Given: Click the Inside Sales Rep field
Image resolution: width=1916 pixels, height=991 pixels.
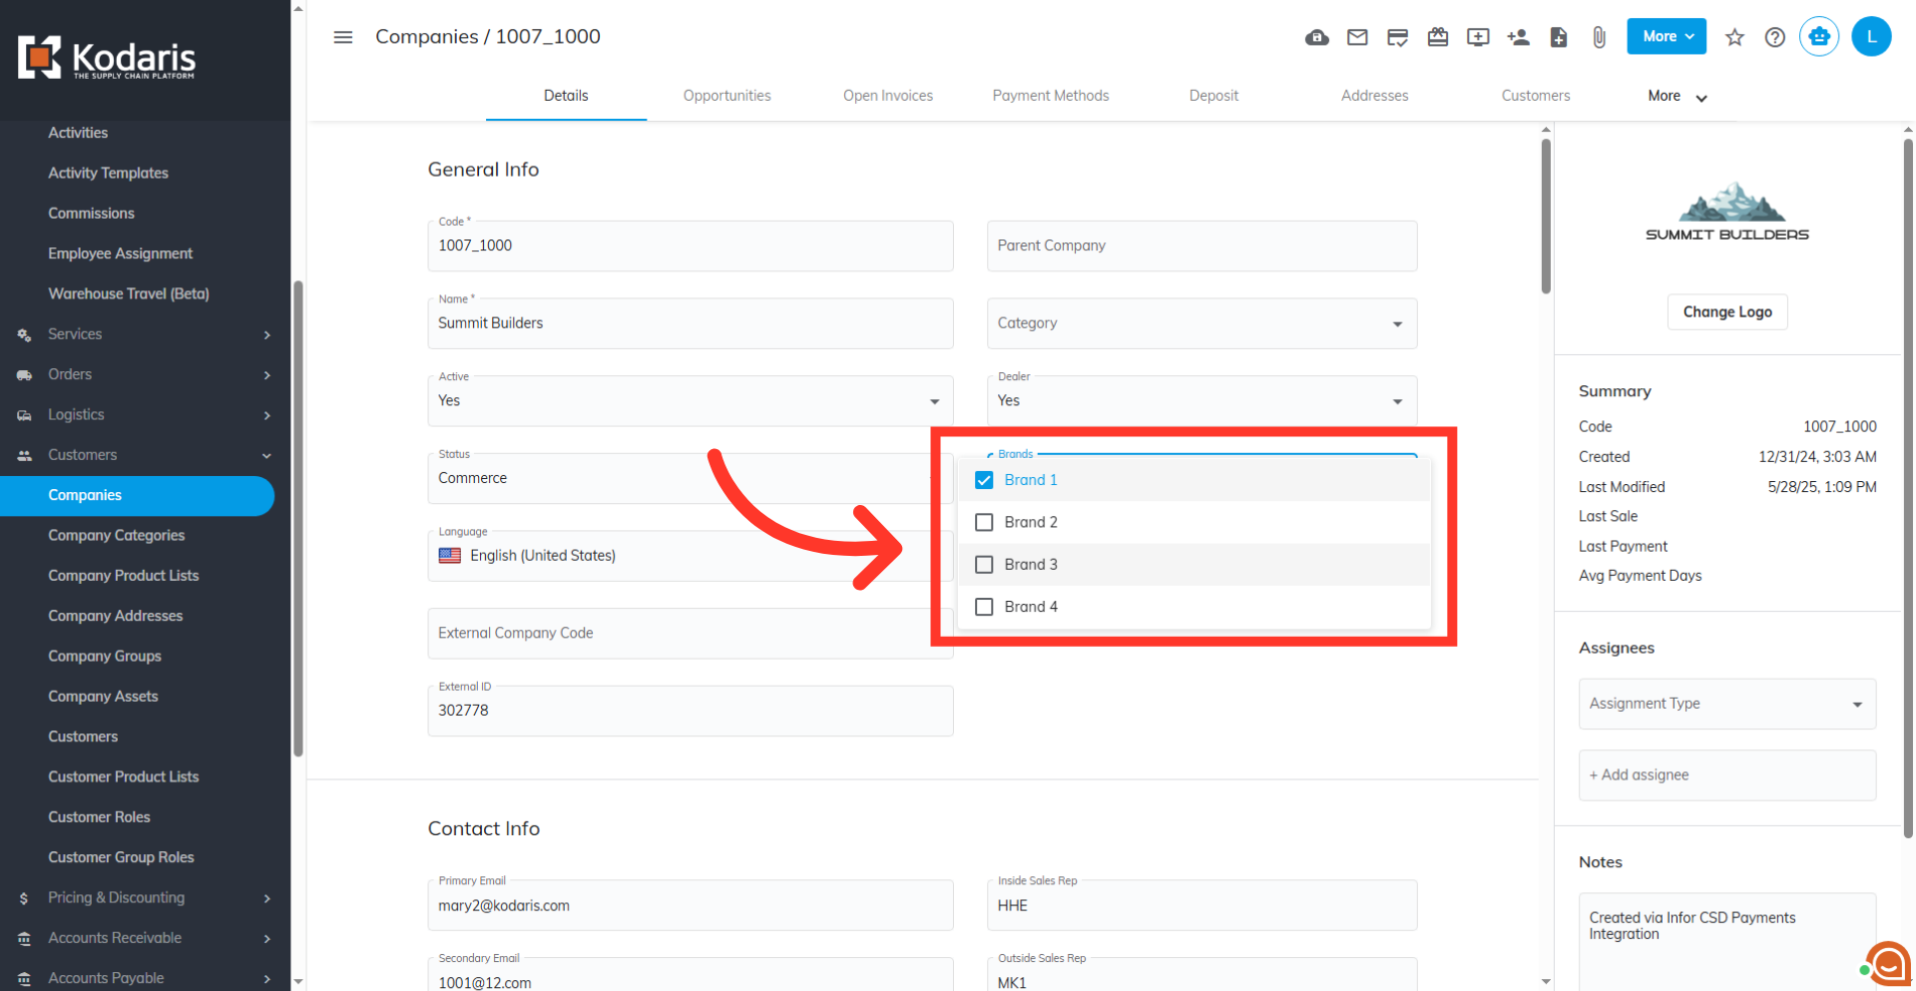Looking at the screenshot, I should point(1201,905).
